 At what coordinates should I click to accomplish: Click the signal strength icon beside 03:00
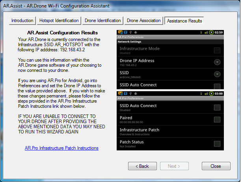point(206,94)
